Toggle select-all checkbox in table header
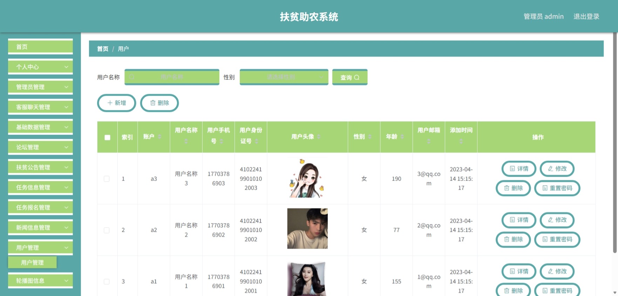This screenshot has width=618, height=296. [107, 137]
